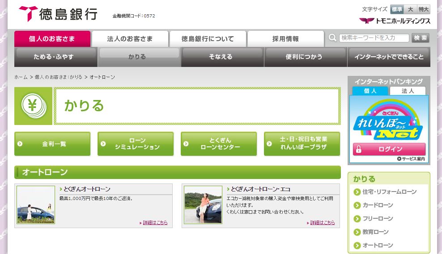Image resolution: width=442 pixels, height=254 pixels.
Task: Open the れんいぼープラザ button
Action: [x=302, y=144]
